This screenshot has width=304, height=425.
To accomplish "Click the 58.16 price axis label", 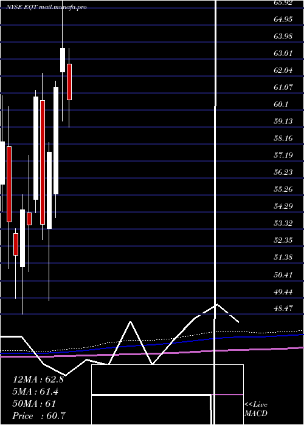I will (283, 138).
